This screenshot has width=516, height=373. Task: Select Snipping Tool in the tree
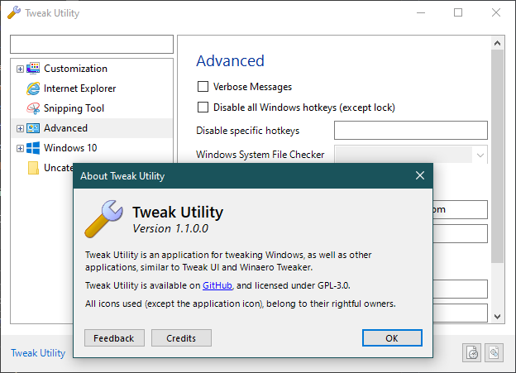(74, 108)
